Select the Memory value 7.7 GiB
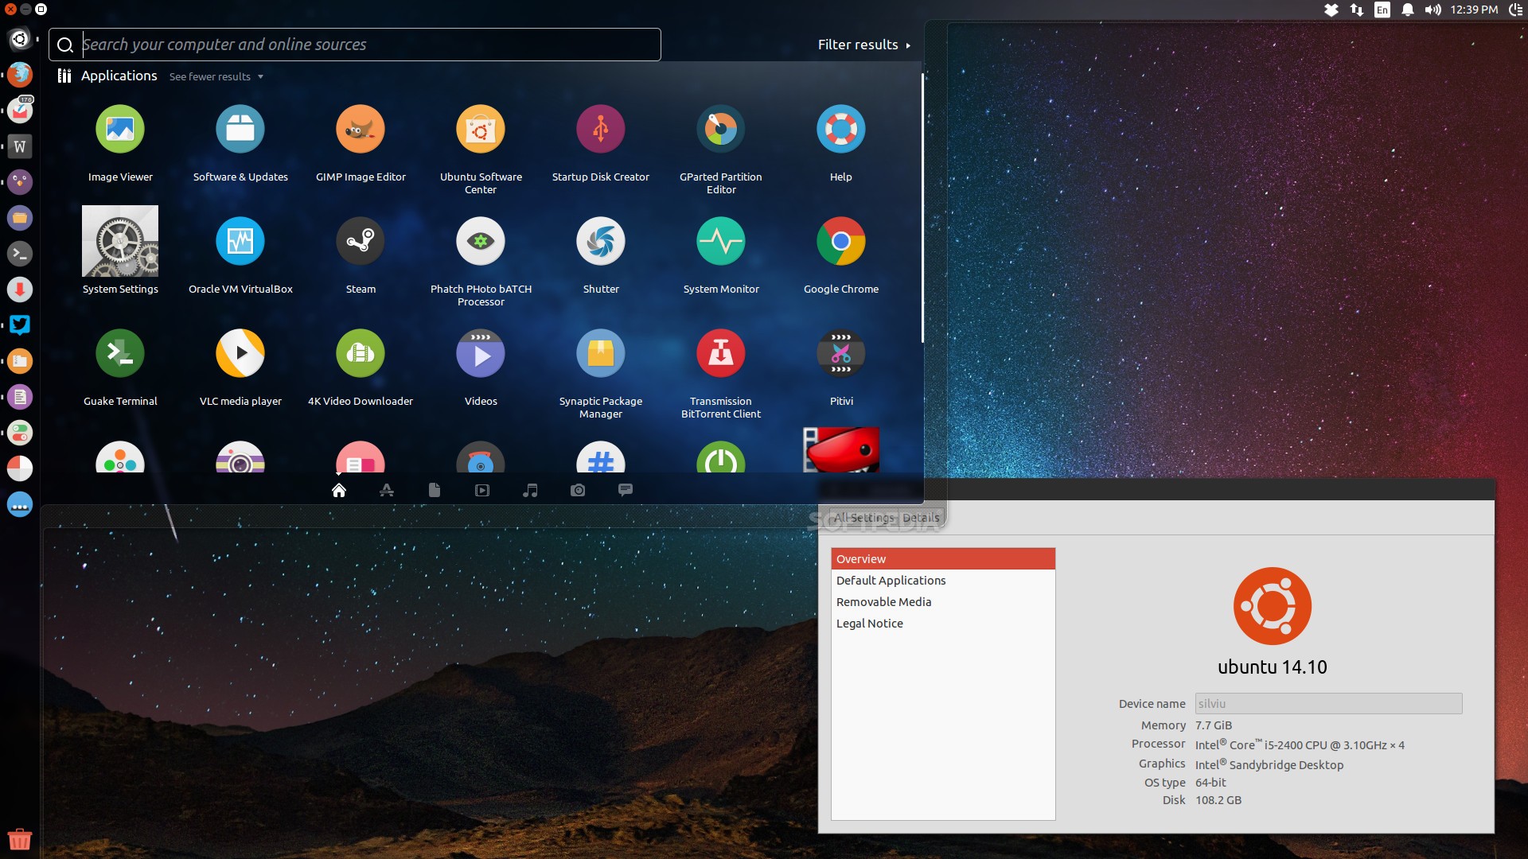The width and height of the screenshot is (1528, 859). click(x=1214, y=725)
